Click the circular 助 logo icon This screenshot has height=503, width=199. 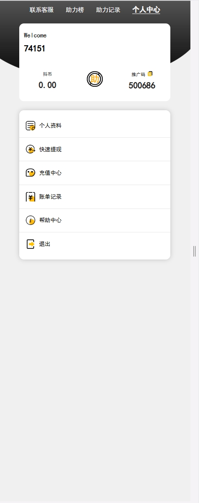coord(95,79)
